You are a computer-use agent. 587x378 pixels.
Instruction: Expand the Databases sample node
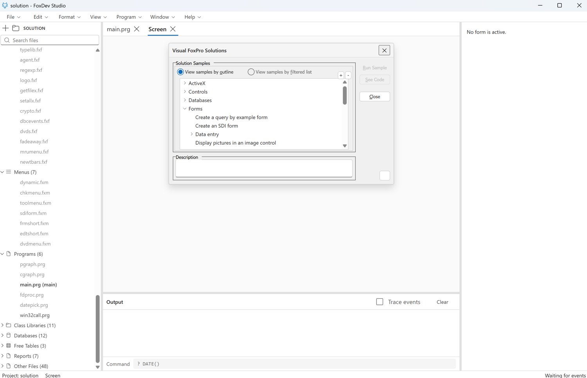click(x=185, y=100)
